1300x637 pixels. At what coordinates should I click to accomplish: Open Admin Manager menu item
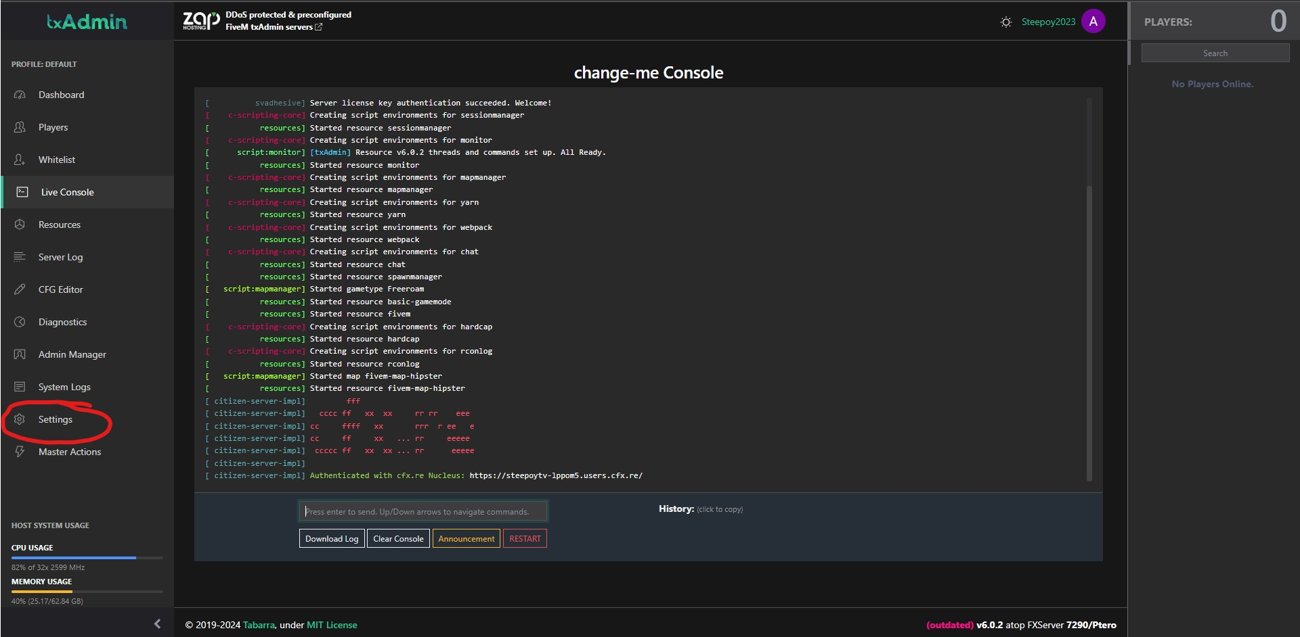pos(72,354)
